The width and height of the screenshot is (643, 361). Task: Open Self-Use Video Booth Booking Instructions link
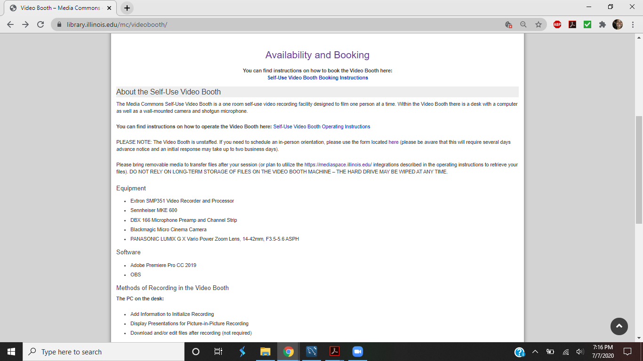tap(318, 78)
